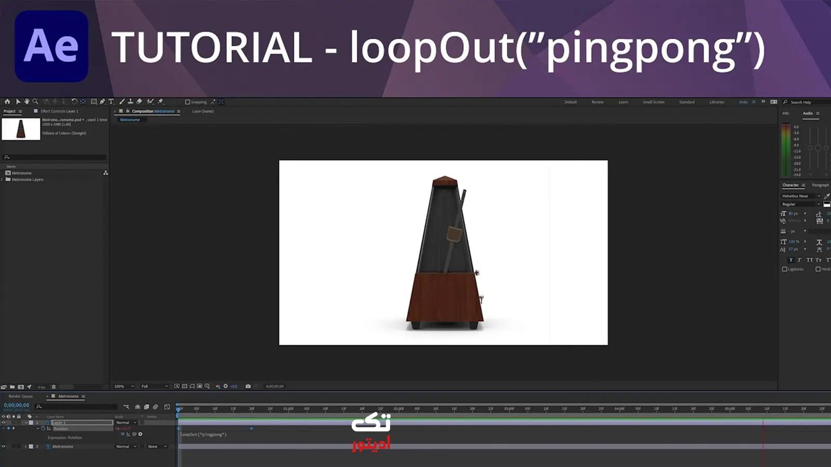Select the Puppet Pin tool
The height and width of the screenshot is (467, 831).
click(160, 102)
